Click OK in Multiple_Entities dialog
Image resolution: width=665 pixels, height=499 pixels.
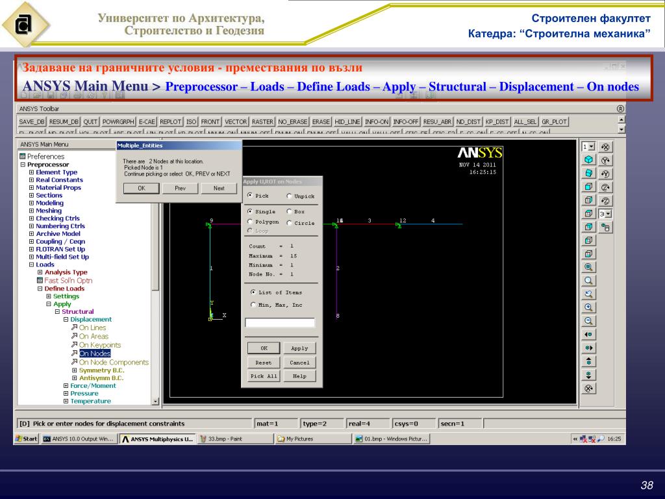point(141,188)
